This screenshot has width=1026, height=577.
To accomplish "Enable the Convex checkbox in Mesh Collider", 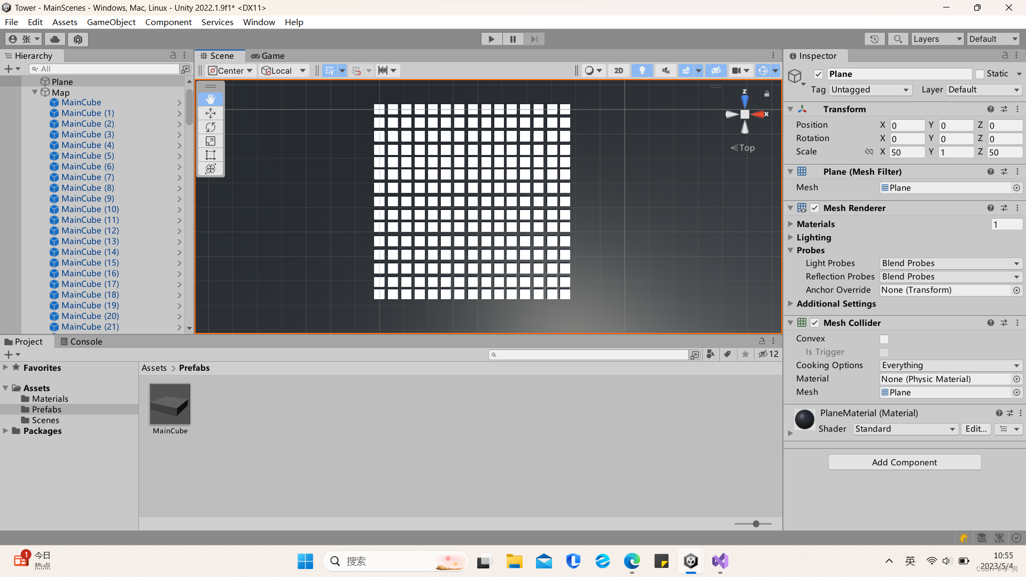I will click(884, 339).
